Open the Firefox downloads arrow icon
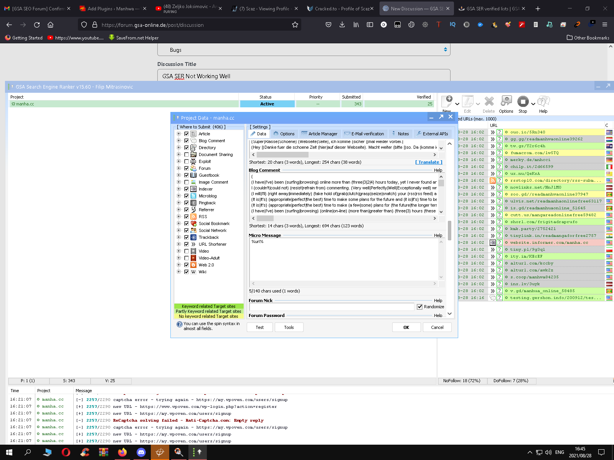This screenshot has height=460, width=614. click(342, 25)
